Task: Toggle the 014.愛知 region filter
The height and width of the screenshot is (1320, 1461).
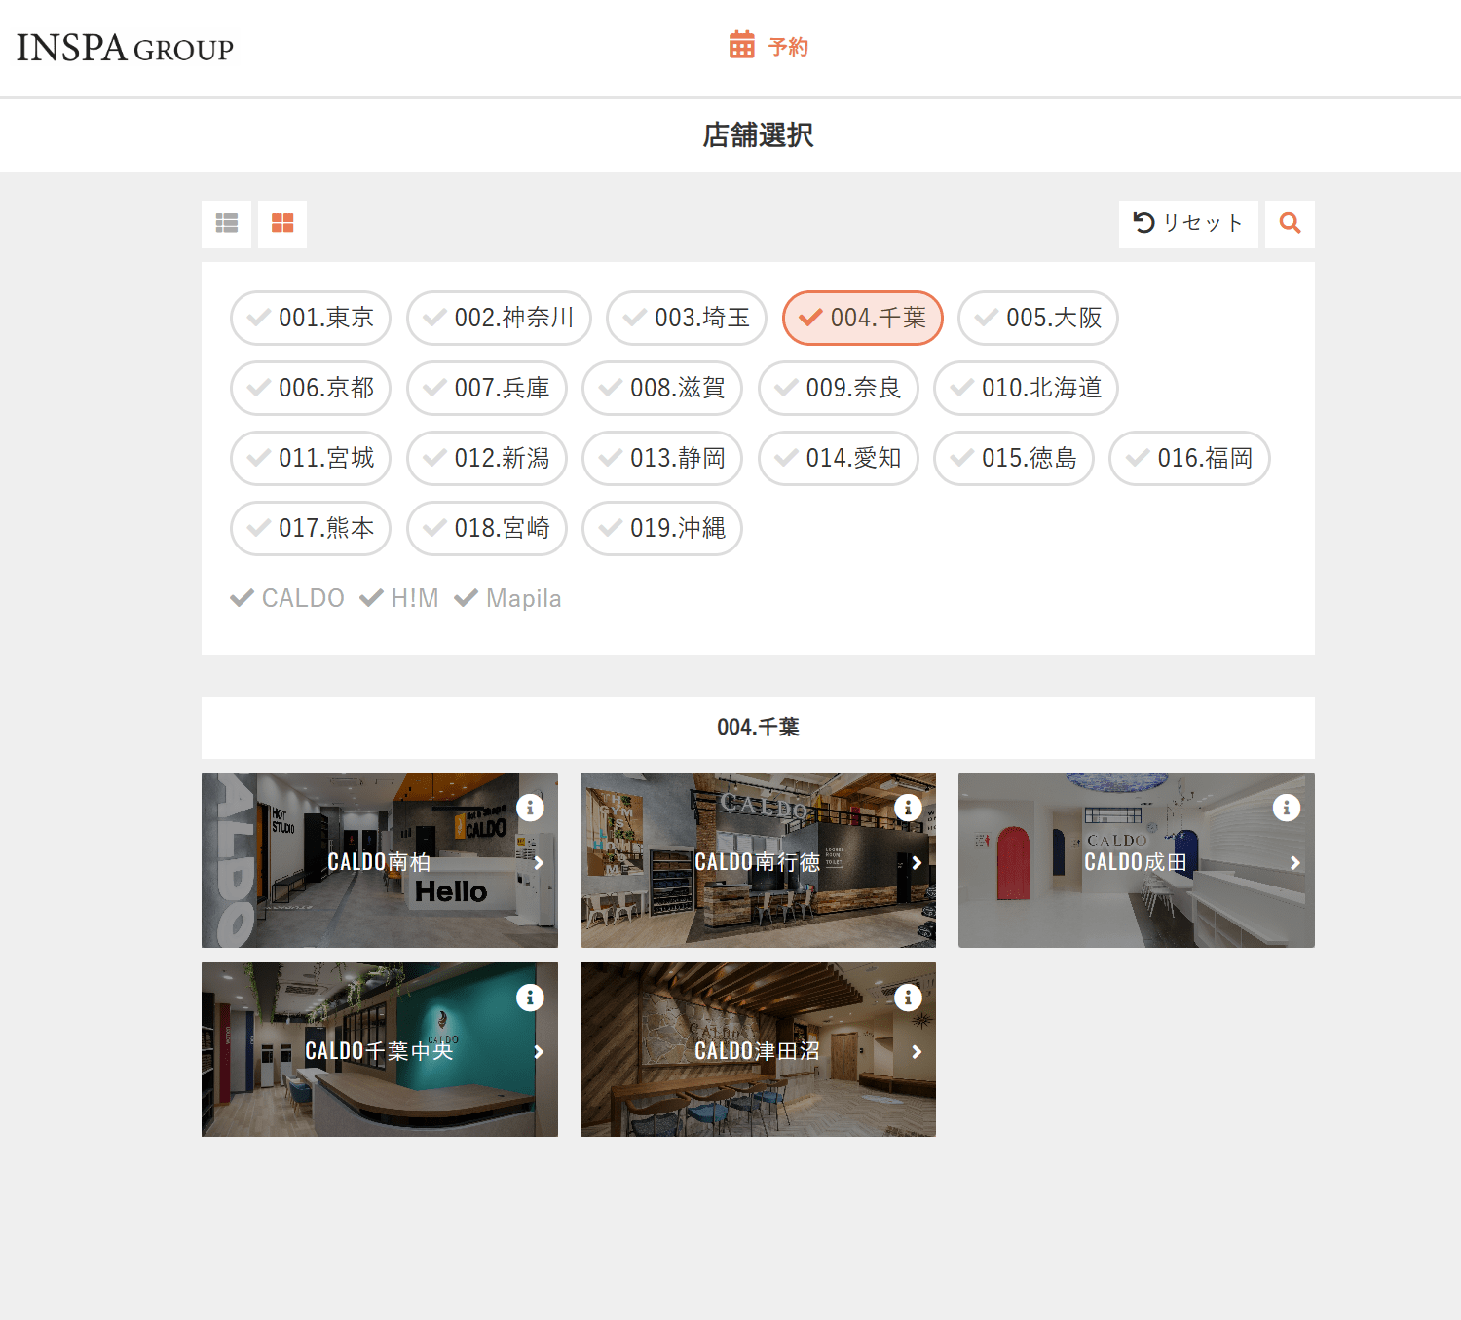Action: (839, 458)
